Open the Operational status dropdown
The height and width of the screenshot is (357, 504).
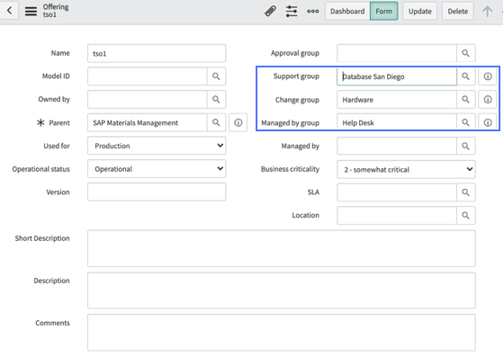(x=157, y=168)
